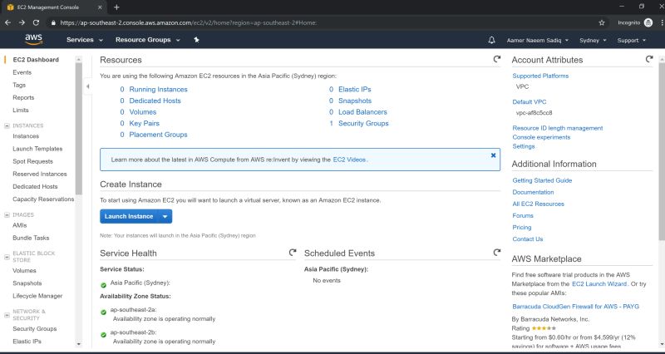Open Reserved Instances in sidebar
Viewport: 665px width, 354px height.
(39, 174)
